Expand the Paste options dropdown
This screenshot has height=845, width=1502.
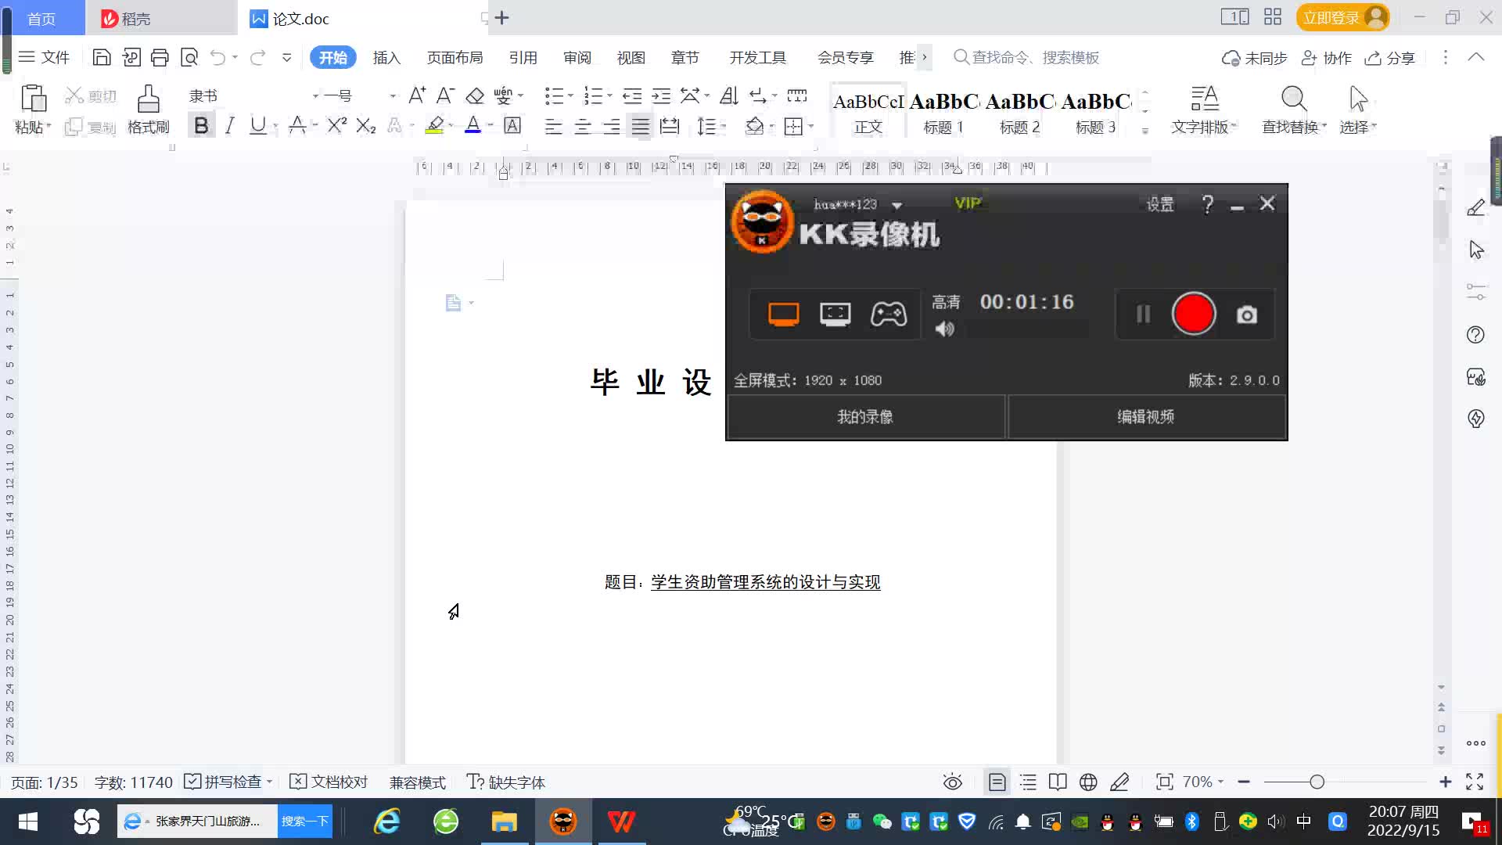pyautogui.click(x=48, y=126)
